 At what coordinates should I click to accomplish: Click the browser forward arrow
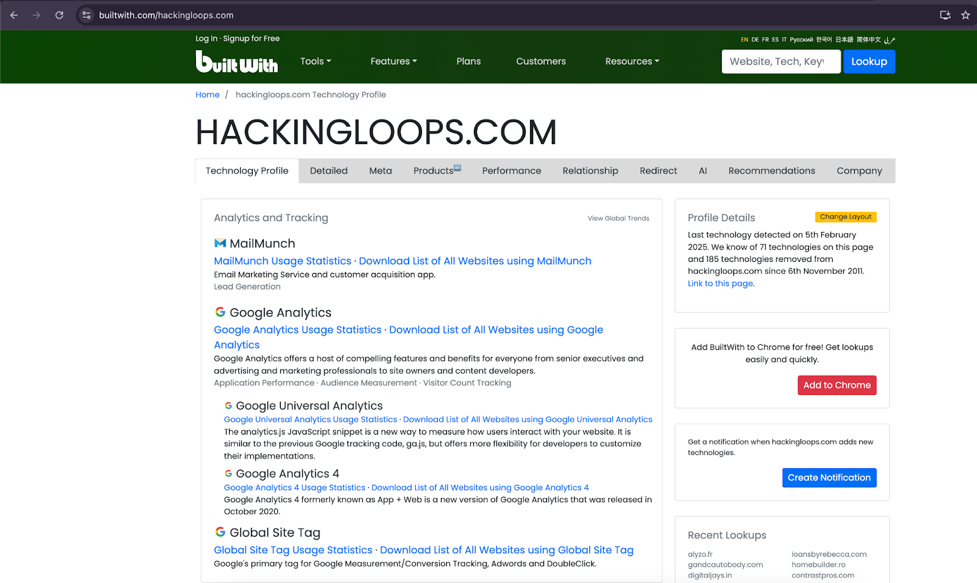pos(37,15)
